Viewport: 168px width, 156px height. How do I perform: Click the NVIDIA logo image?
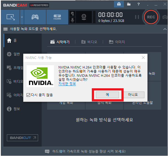pos(40,76)
